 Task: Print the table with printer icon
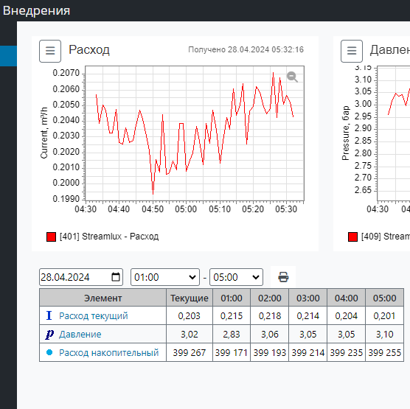tap(283, 277)
